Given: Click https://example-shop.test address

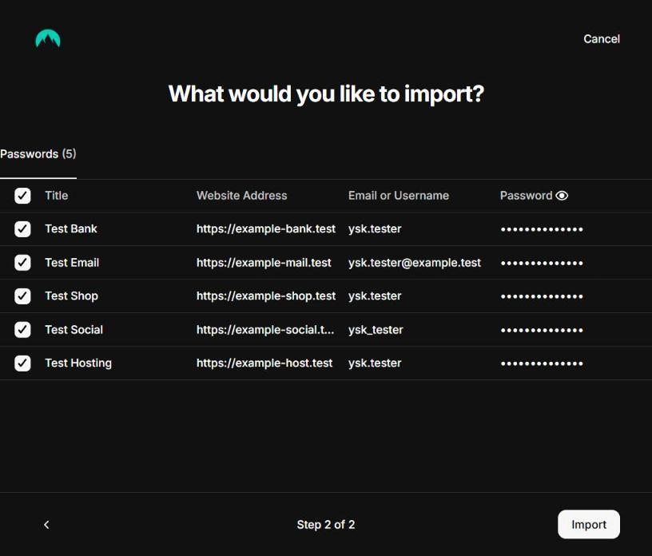Looking at the screenshot, I should coord(266,296).
